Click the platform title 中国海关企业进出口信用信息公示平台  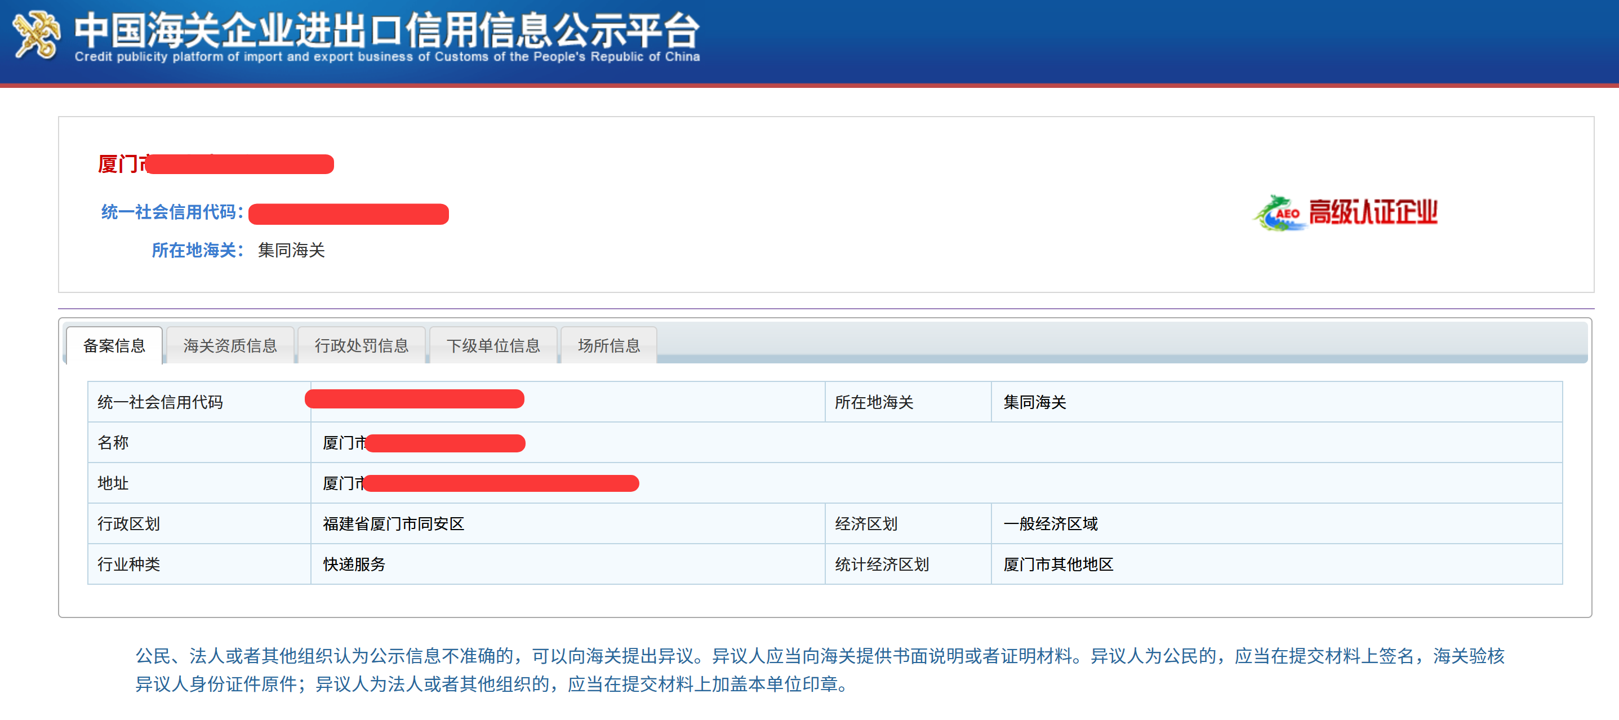click(386, 29)
